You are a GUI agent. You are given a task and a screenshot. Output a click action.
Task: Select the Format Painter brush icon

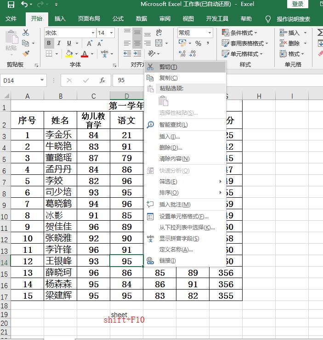click(x=26, y=54)
